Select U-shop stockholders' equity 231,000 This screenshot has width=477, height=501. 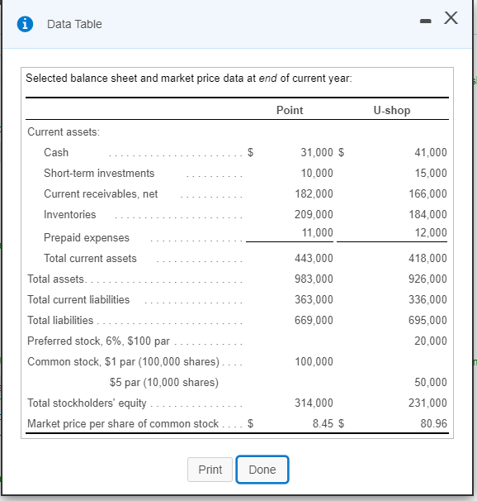tap(427, 403)
